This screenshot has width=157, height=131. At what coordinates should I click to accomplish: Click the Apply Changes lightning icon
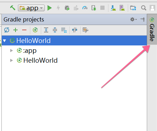58,8
